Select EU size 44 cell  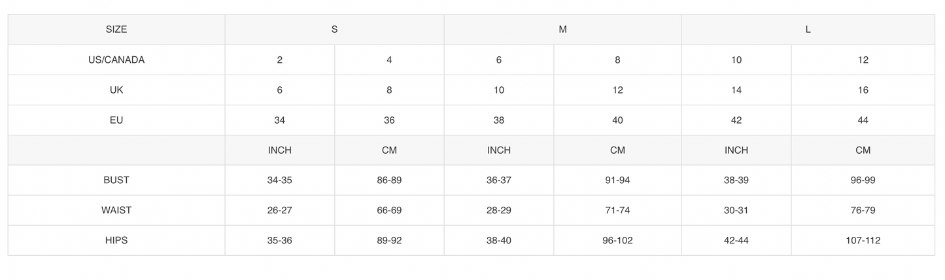tap(863, 120)
